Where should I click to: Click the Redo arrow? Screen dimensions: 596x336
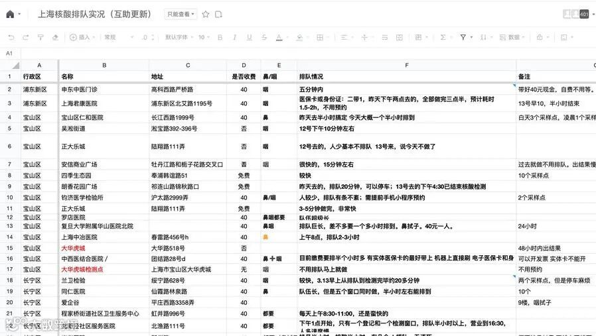point(25,37)
